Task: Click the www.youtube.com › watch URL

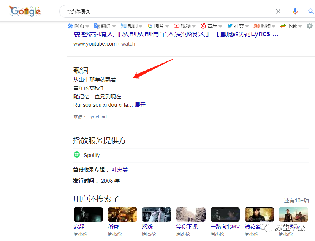Action: point(104,44)
